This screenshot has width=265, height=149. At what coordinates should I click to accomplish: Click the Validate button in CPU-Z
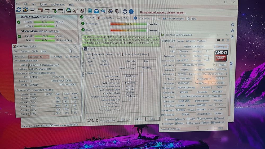tap(138, 119)
